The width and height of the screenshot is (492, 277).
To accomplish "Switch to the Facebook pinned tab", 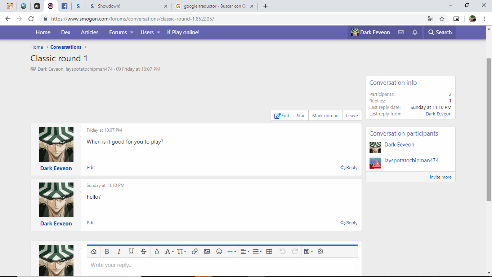I will click(x=64, y=6).
